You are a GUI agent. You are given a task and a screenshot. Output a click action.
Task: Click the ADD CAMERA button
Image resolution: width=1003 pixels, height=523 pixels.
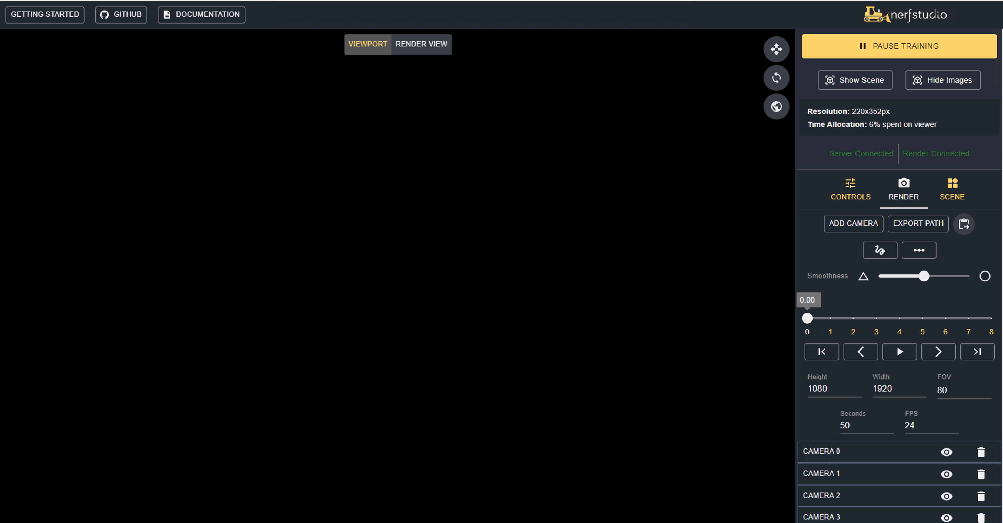[x=854, y=224]
